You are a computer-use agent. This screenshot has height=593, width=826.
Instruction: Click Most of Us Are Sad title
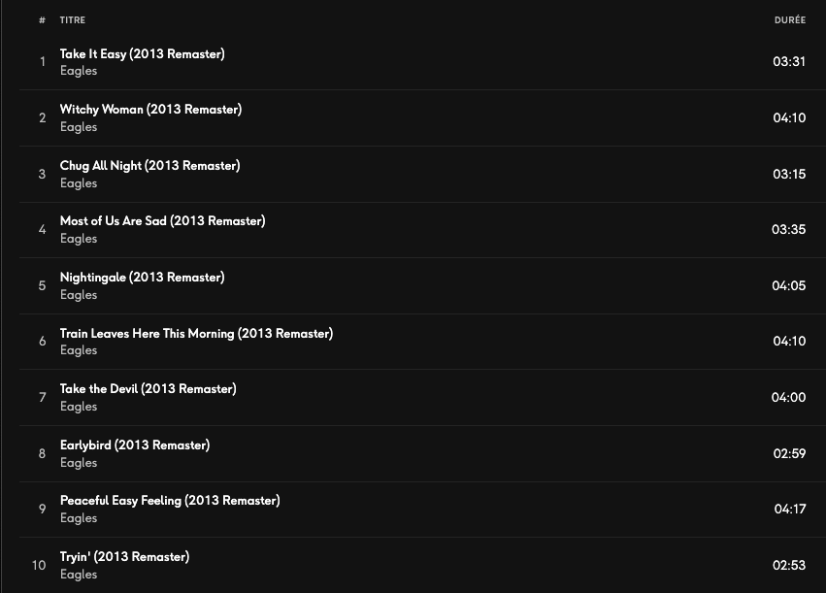[162, 221]
